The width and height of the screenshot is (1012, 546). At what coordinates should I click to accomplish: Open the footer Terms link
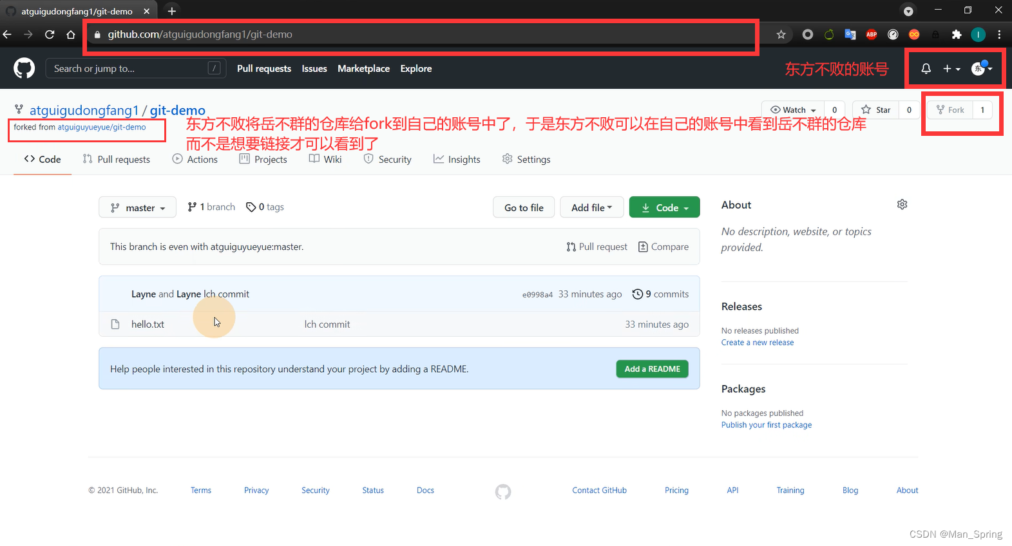coord(201,491)
